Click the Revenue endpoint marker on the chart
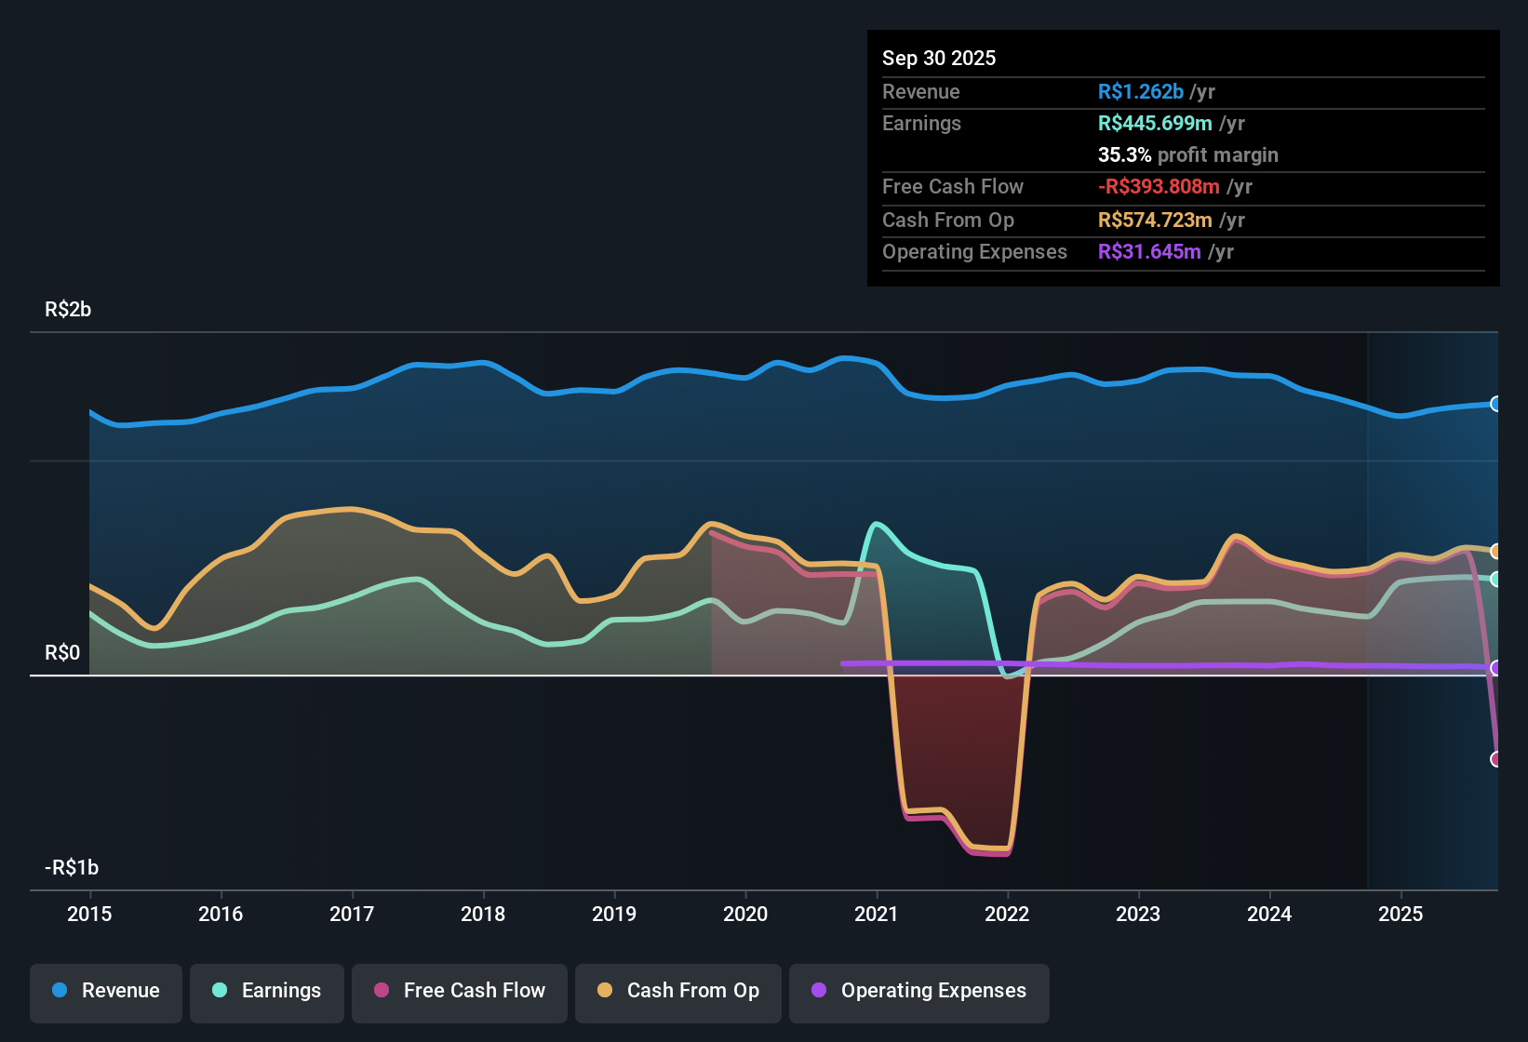1528x1042 pixels. pyautogui.click(x=1496, y=403)
